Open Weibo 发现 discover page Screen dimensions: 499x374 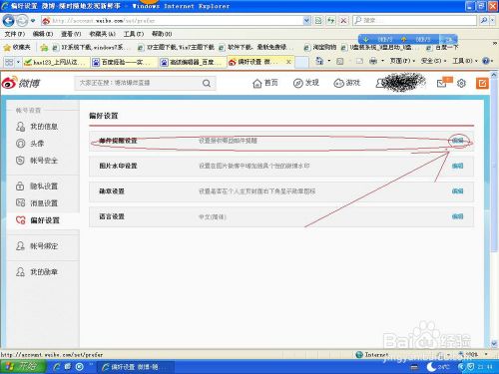(x=306, y=83)
